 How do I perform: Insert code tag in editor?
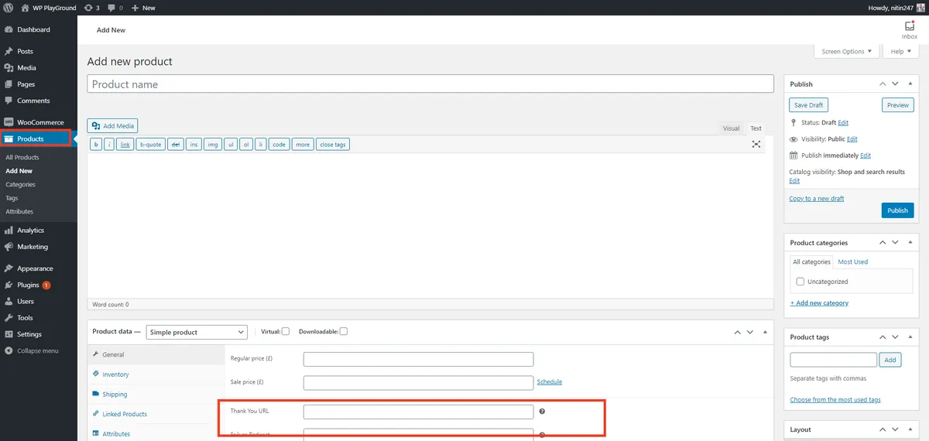[279, 144]
